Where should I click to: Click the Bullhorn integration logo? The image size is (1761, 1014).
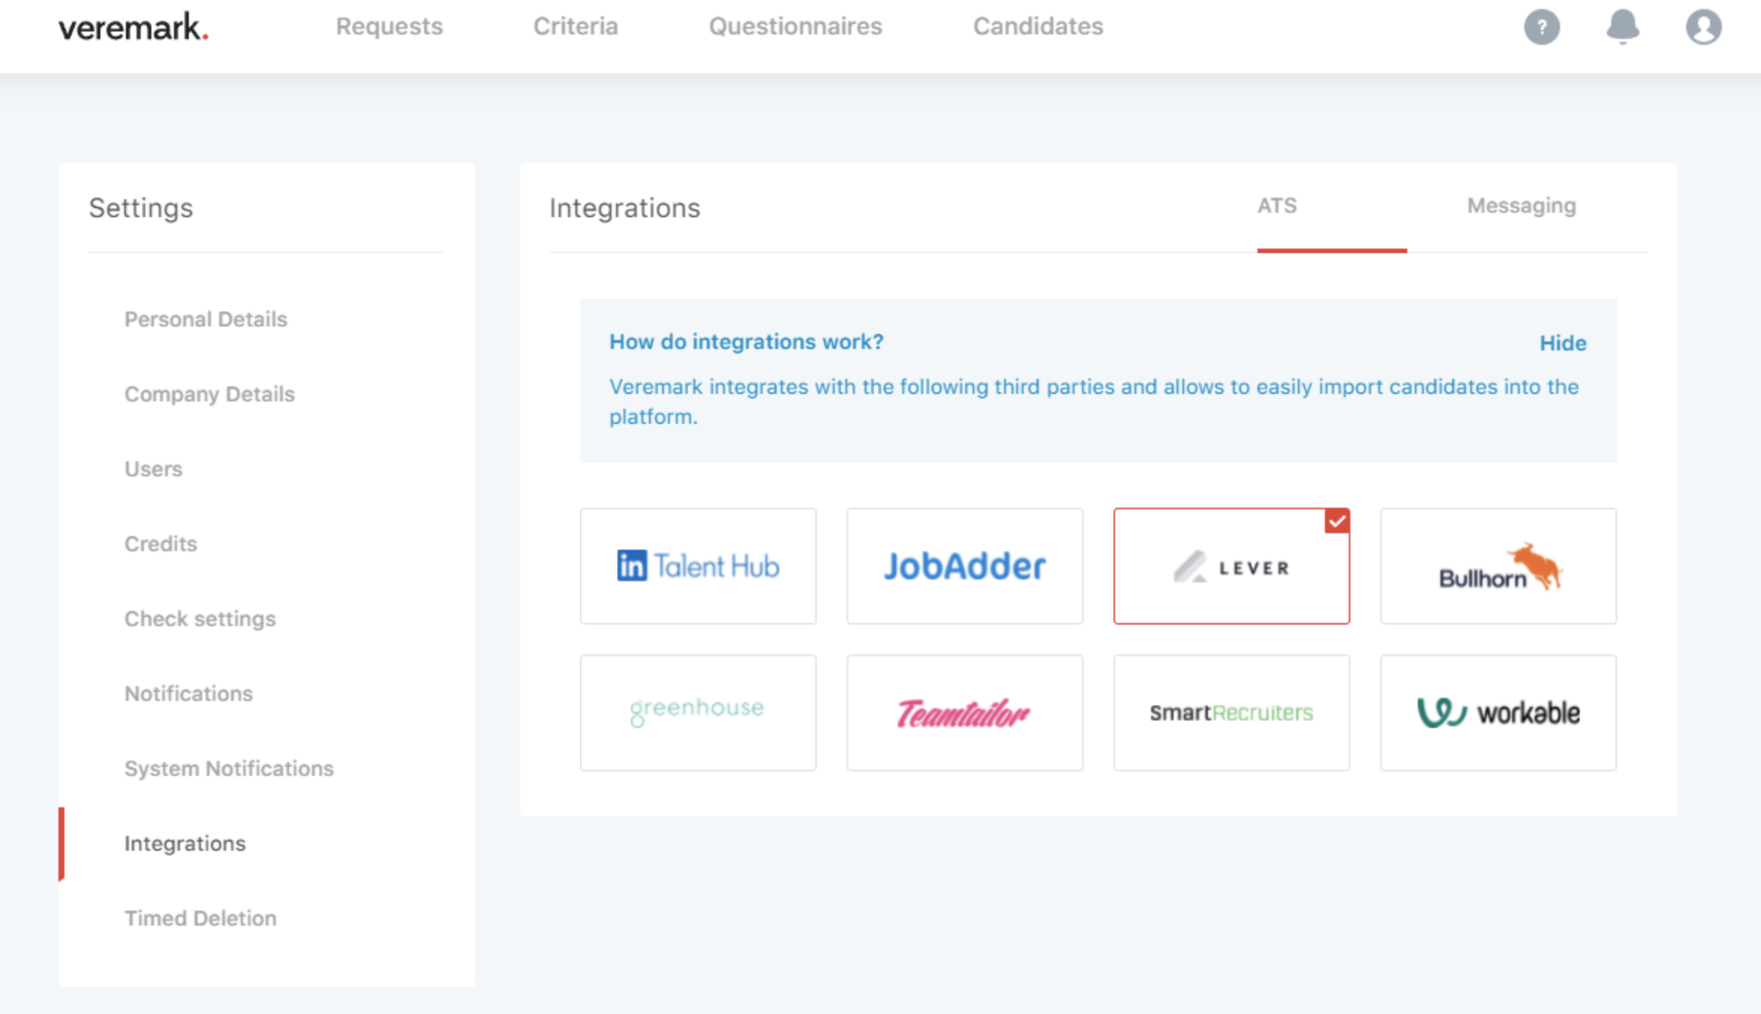[x=1498, y=566]
